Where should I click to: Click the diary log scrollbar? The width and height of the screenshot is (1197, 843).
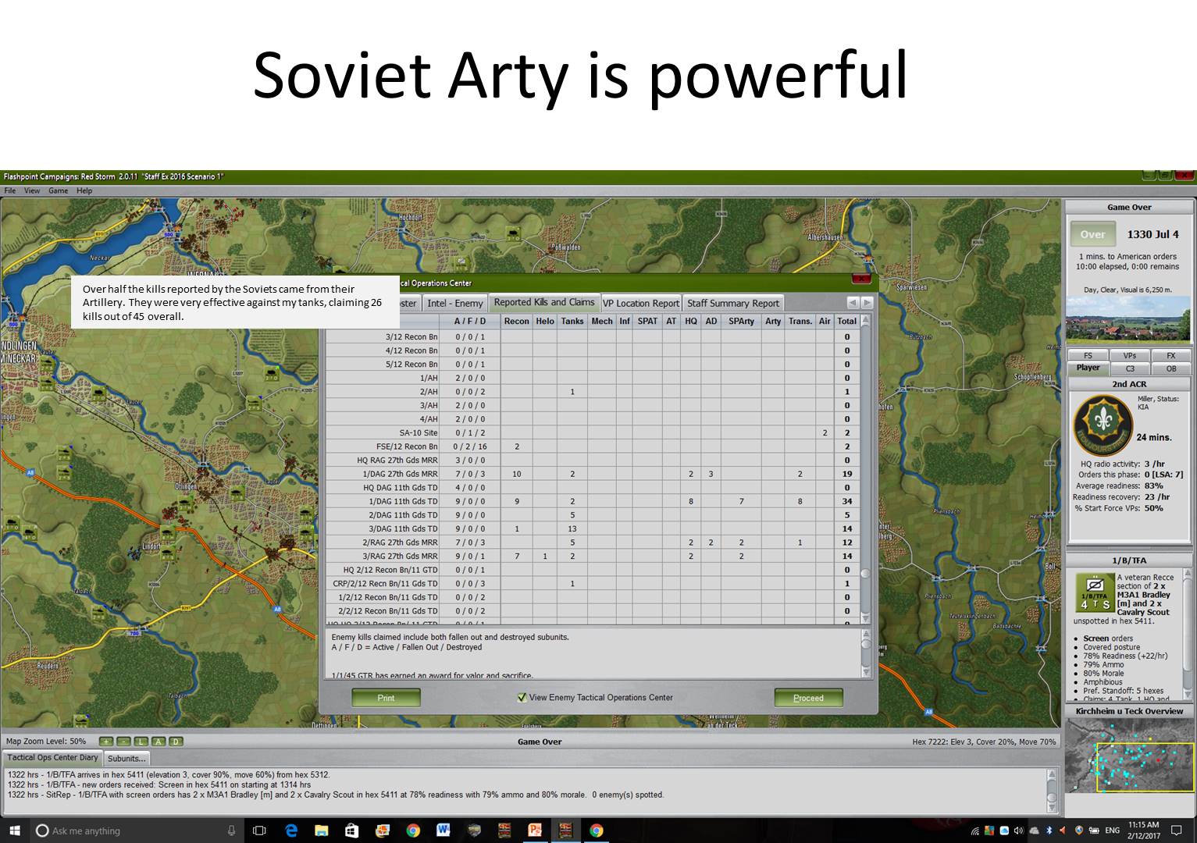click(1053, 791)
